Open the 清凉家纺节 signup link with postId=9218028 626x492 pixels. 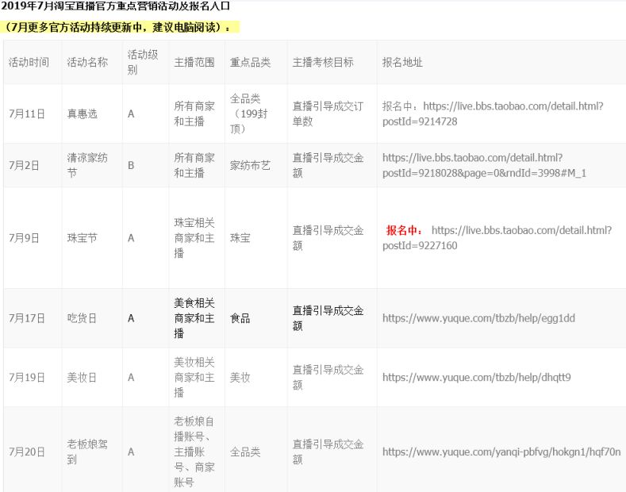(484, 165)
